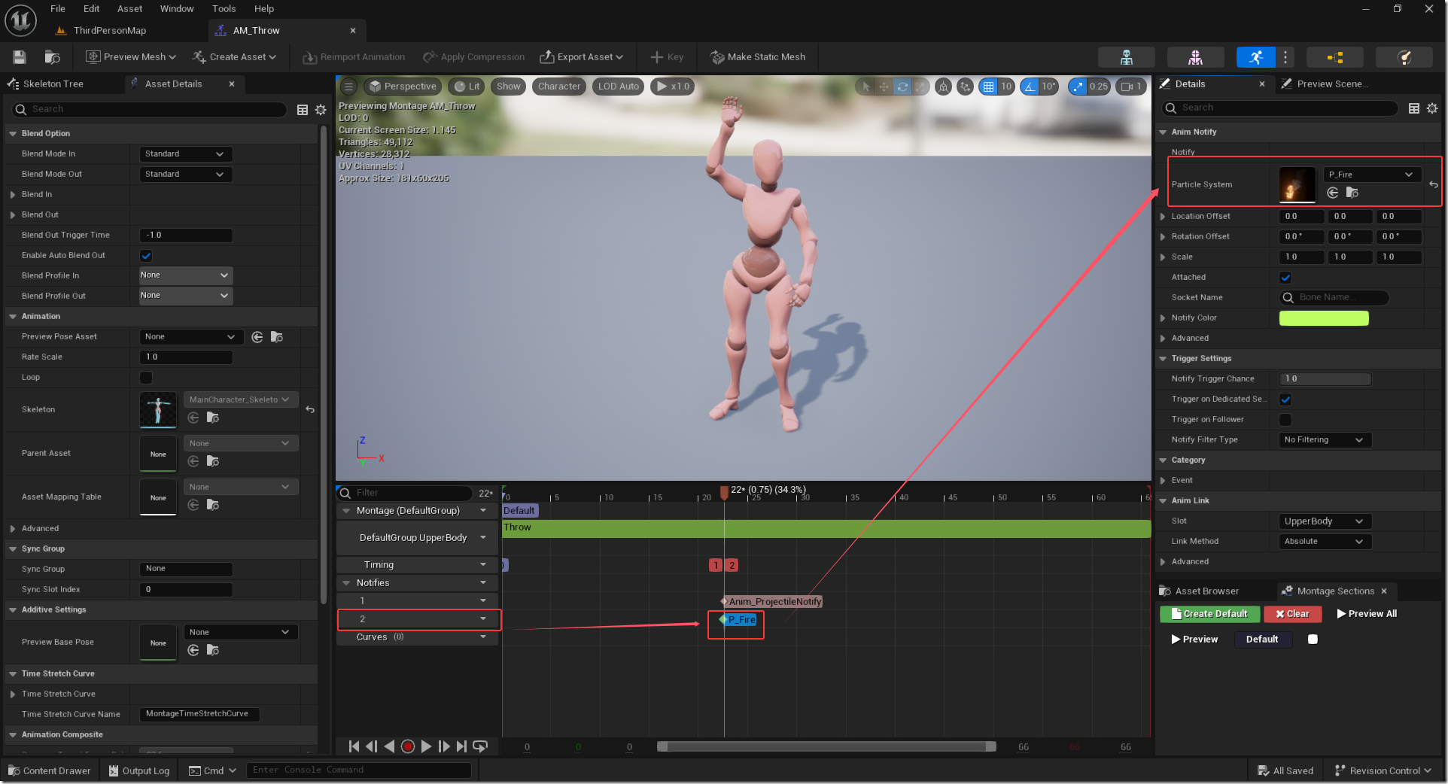Click the camera speed icon in the viewport

point(1131,87)
